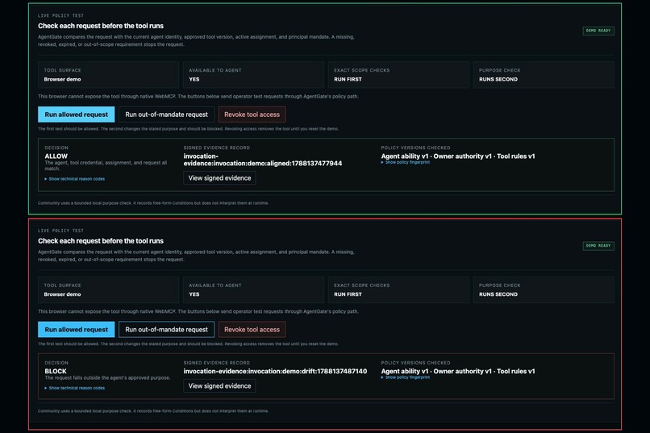This screenshot has height=433, width=650.
Task: Click the policy versions text in the BLOCK panel
Action: pos(458,371)
